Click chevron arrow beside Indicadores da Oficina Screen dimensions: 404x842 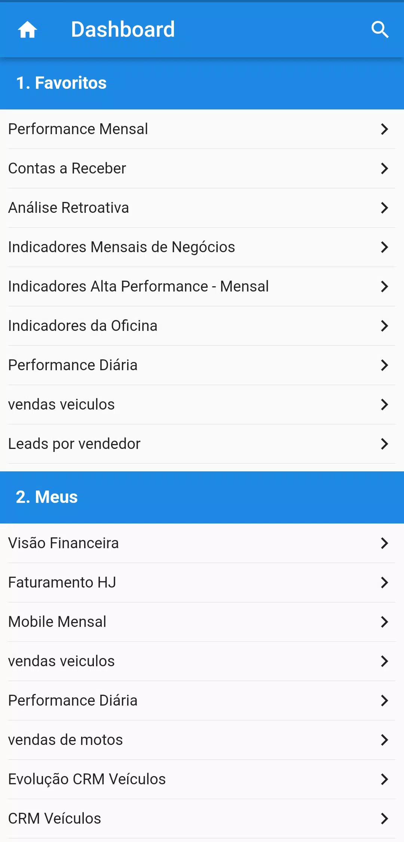(385, 326)
